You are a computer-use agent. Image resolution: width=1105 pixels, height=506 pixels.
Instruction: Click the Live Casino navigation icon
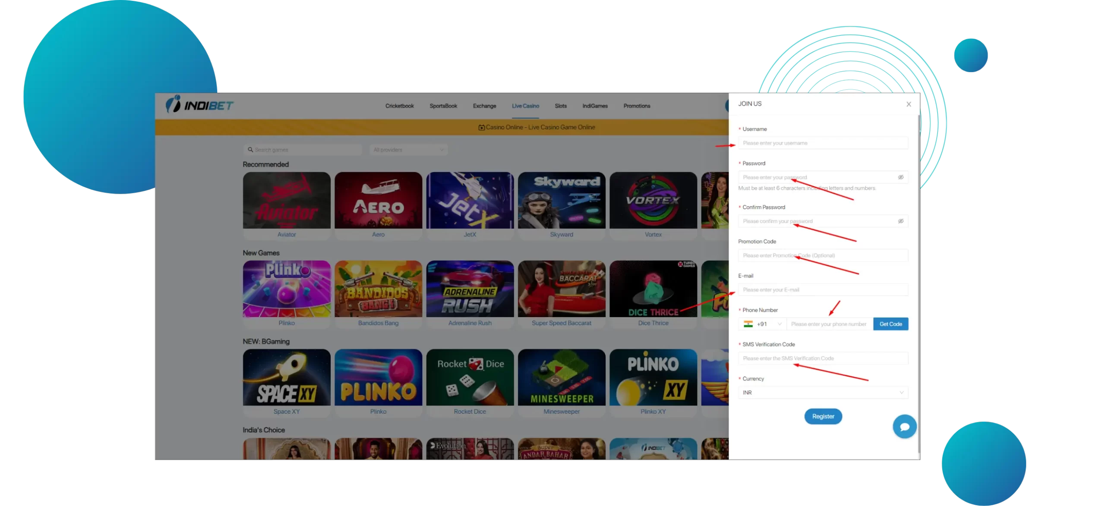525,106
